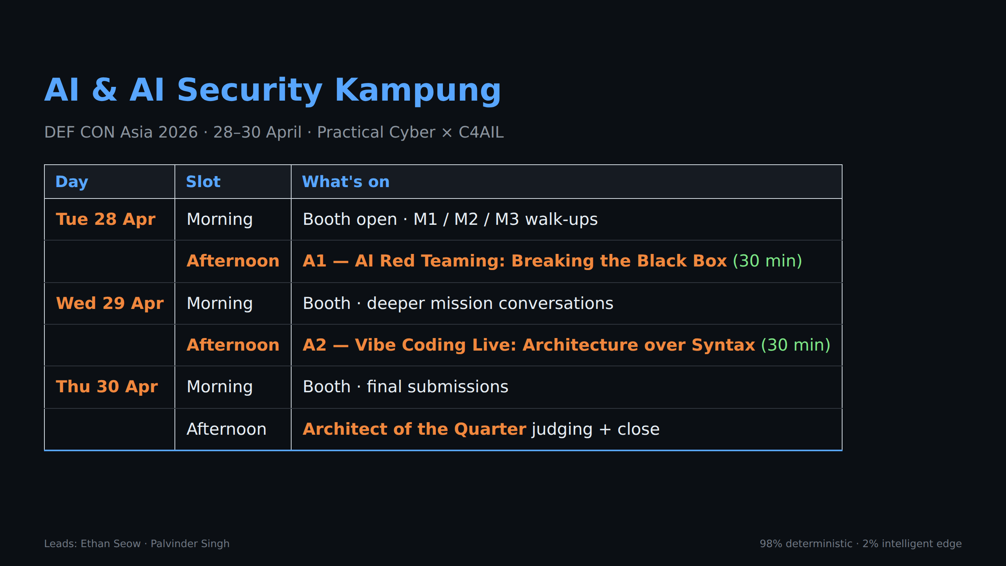Click the green "(30 min)" after the A1 title
Screen dimensions: 1006x566
pos(767,261)
